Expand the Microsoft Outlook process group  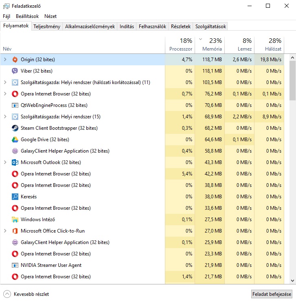[x=5, y=162]
